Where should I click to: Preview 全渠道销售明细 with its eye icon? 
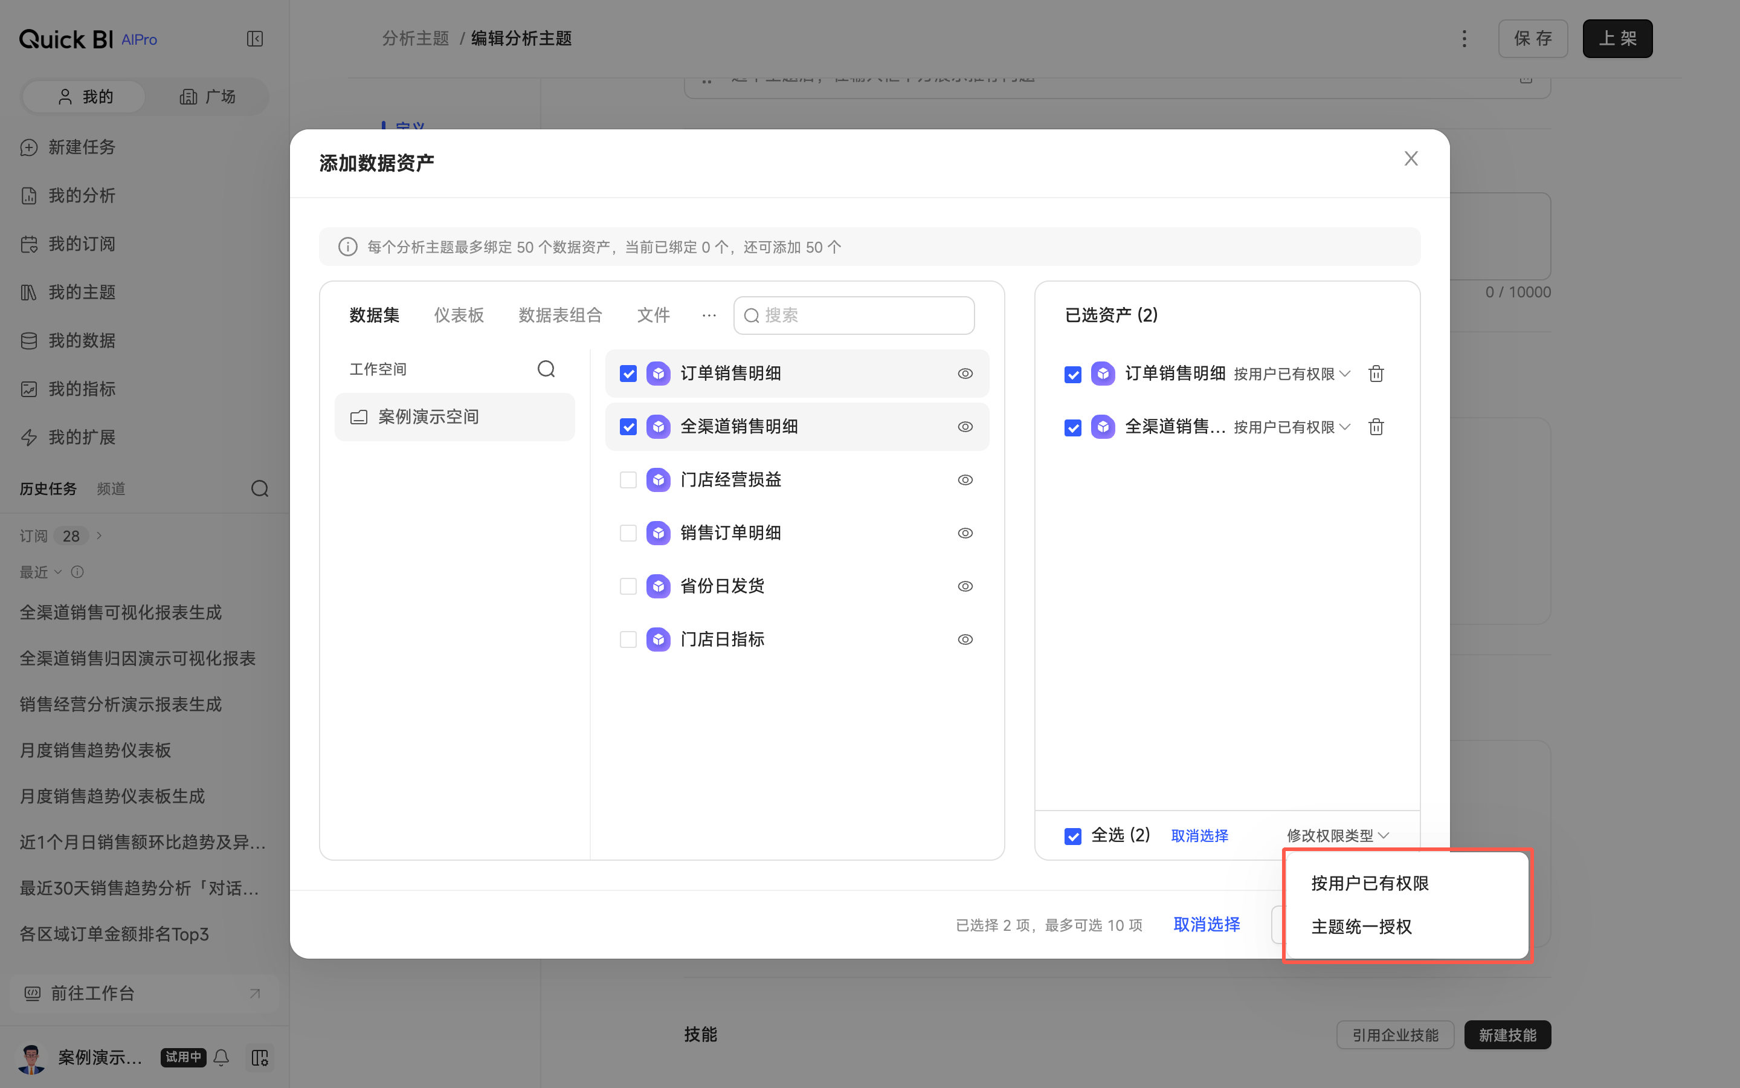965,427
